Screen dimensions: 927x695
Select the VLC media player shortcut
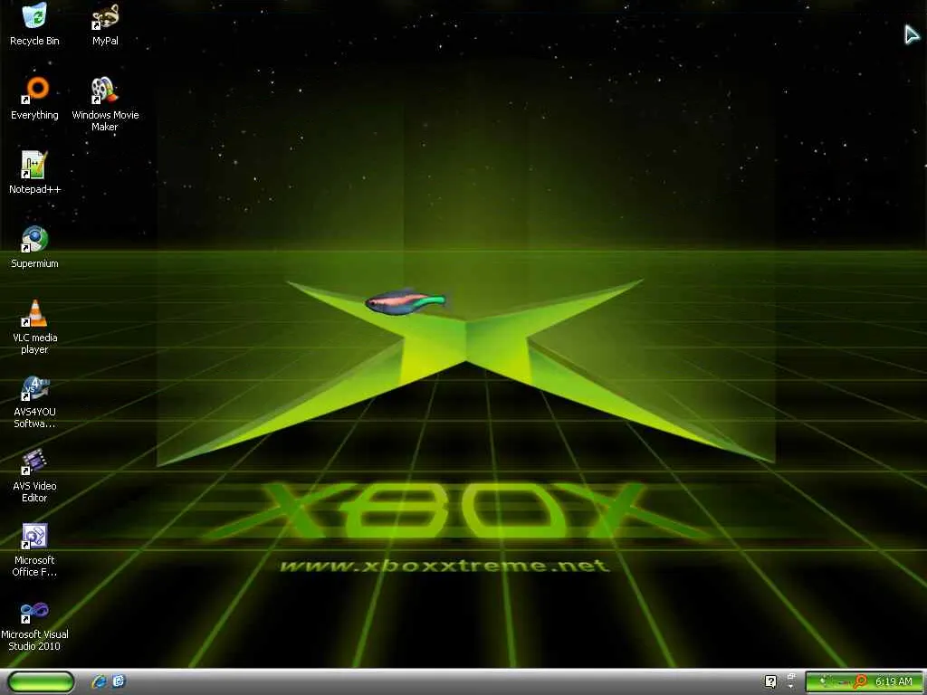[x=34, y=327]
